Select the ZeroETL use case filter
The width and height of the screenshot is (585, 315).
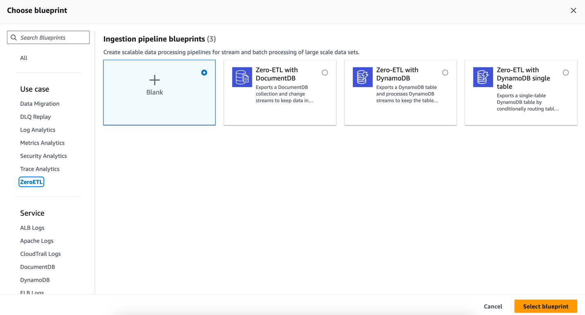(x=31, y=182)
